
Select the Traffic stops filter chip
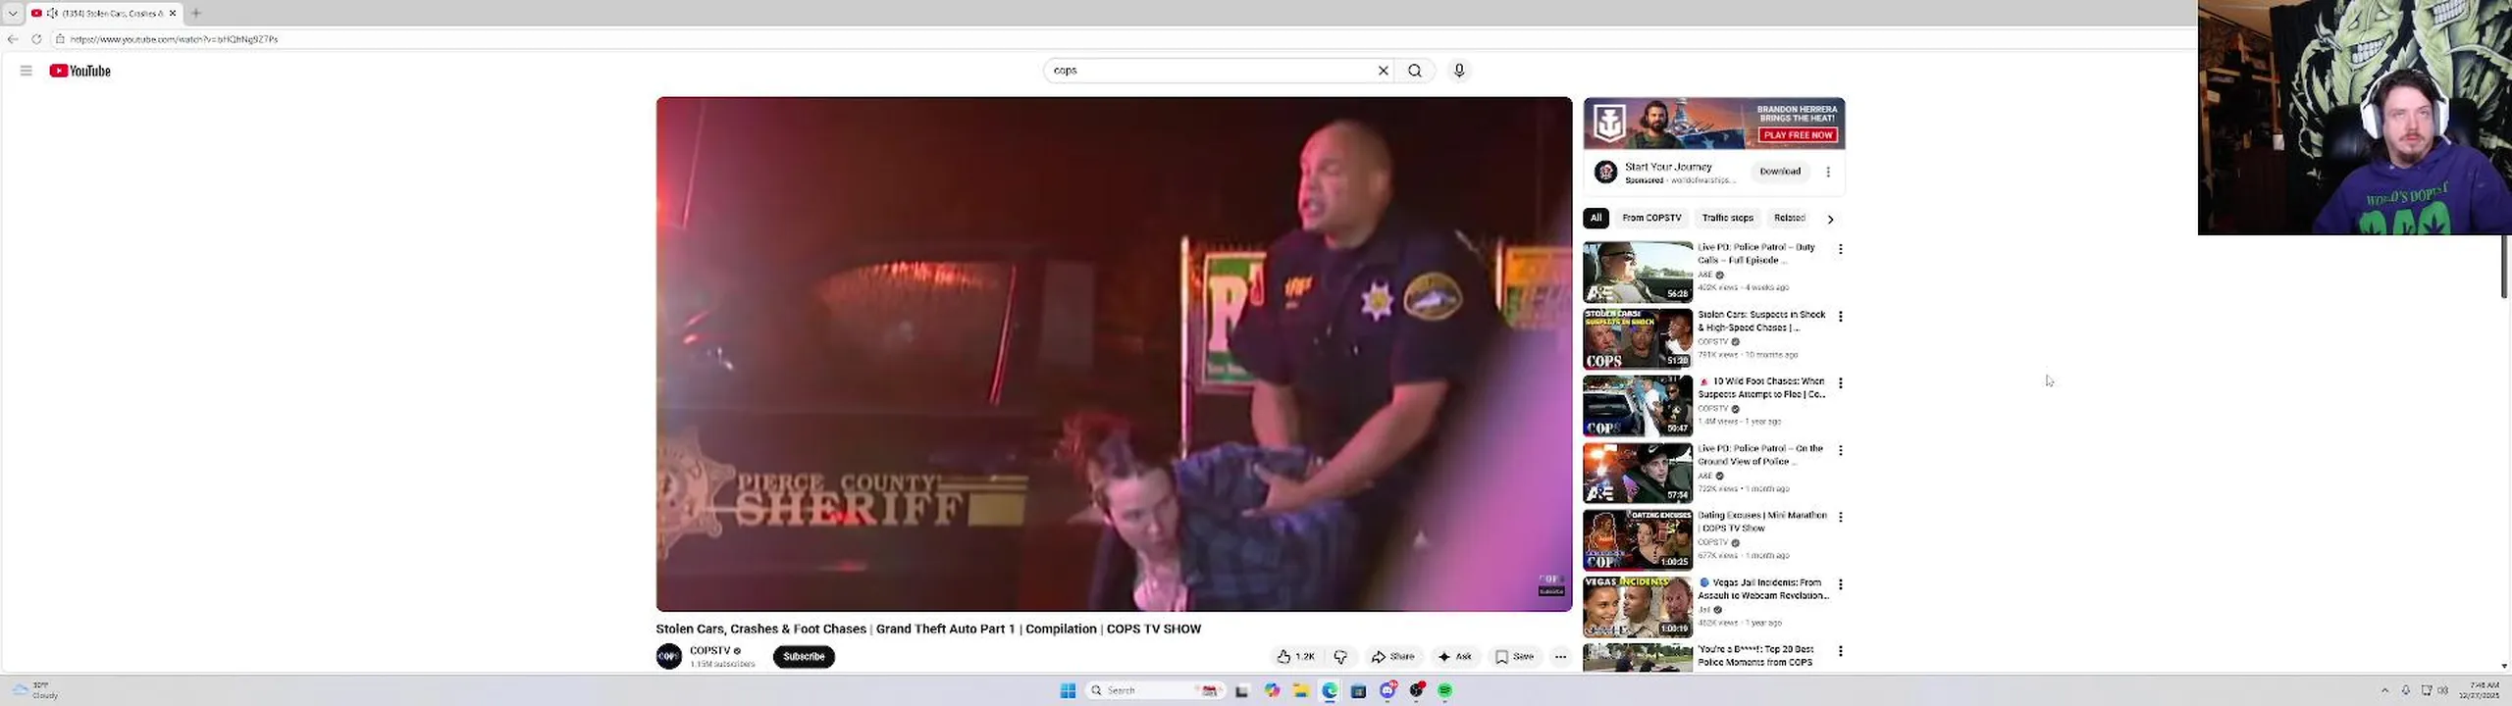pos(1727,218)
